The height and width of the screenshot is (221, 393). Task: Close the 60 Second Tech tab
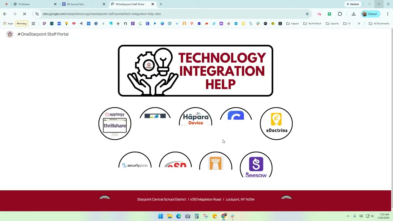(104, 4)
